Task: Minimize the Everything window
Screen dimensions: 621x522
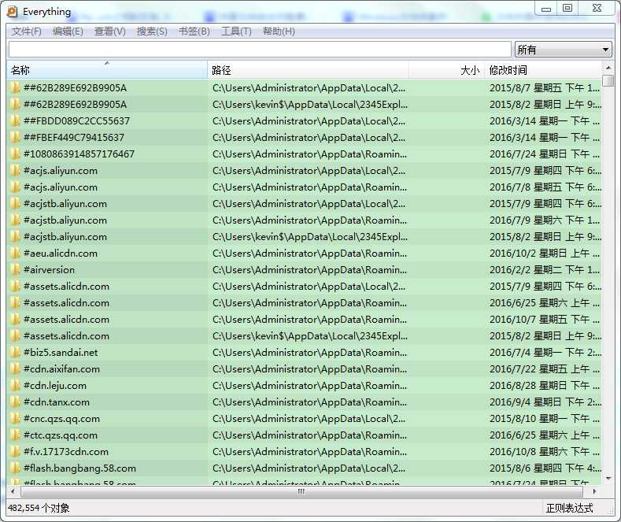Action: pyautogui.click(x=546, y=9)
